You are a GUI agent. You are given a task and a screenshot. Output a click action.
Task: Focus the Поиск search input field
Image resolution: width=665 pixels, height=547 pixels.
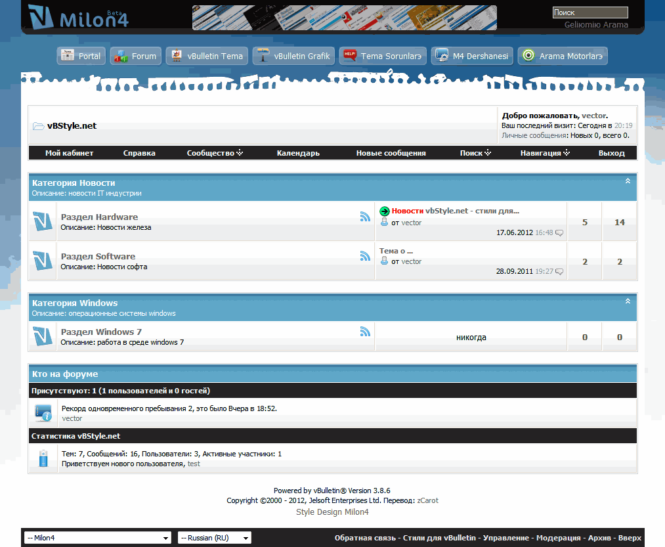590,12
